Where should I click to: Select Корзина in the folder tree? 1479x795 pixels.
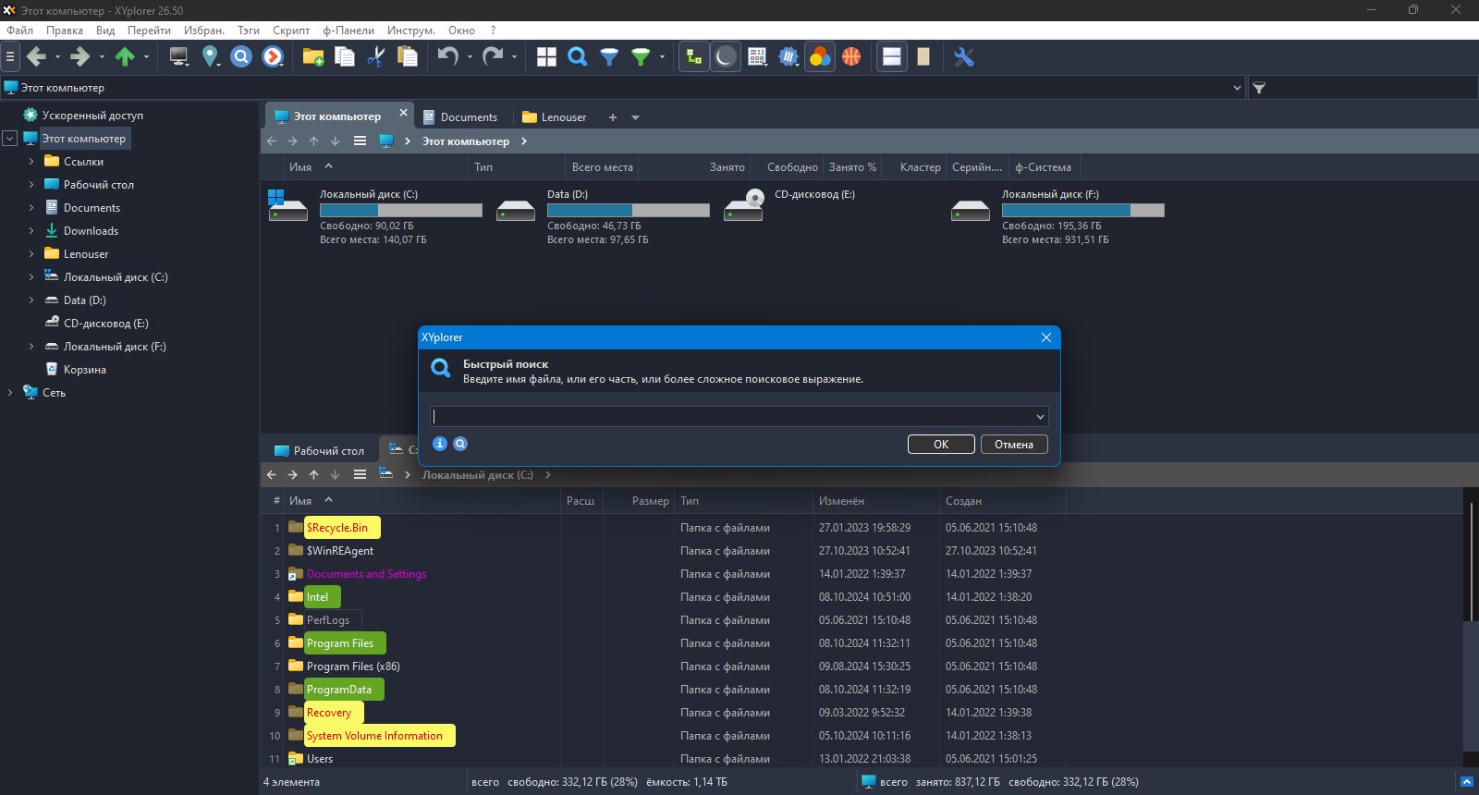(x=85, y=370)
